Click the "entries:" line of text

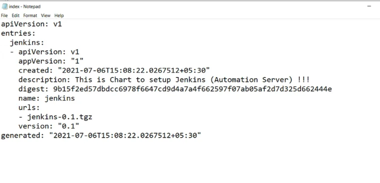pyautogui.click(x=18, y=33)
